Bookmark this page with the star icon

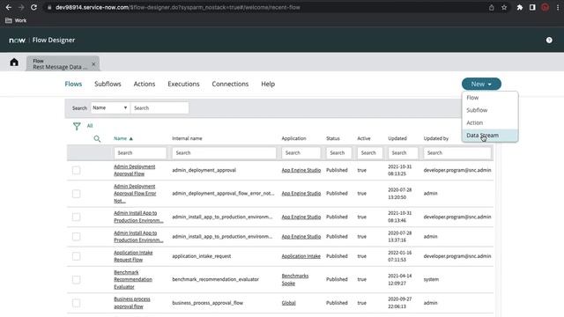pos(504,7)
